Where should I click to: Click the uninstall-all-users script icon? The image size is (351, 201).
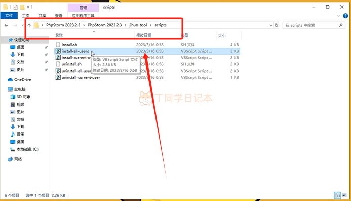(x=58, y=71)
